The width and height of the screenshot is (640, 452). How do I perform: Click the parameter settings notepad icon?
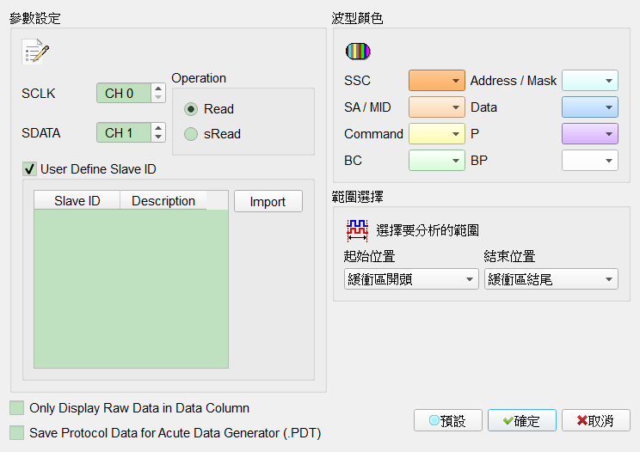pos(35,52)
